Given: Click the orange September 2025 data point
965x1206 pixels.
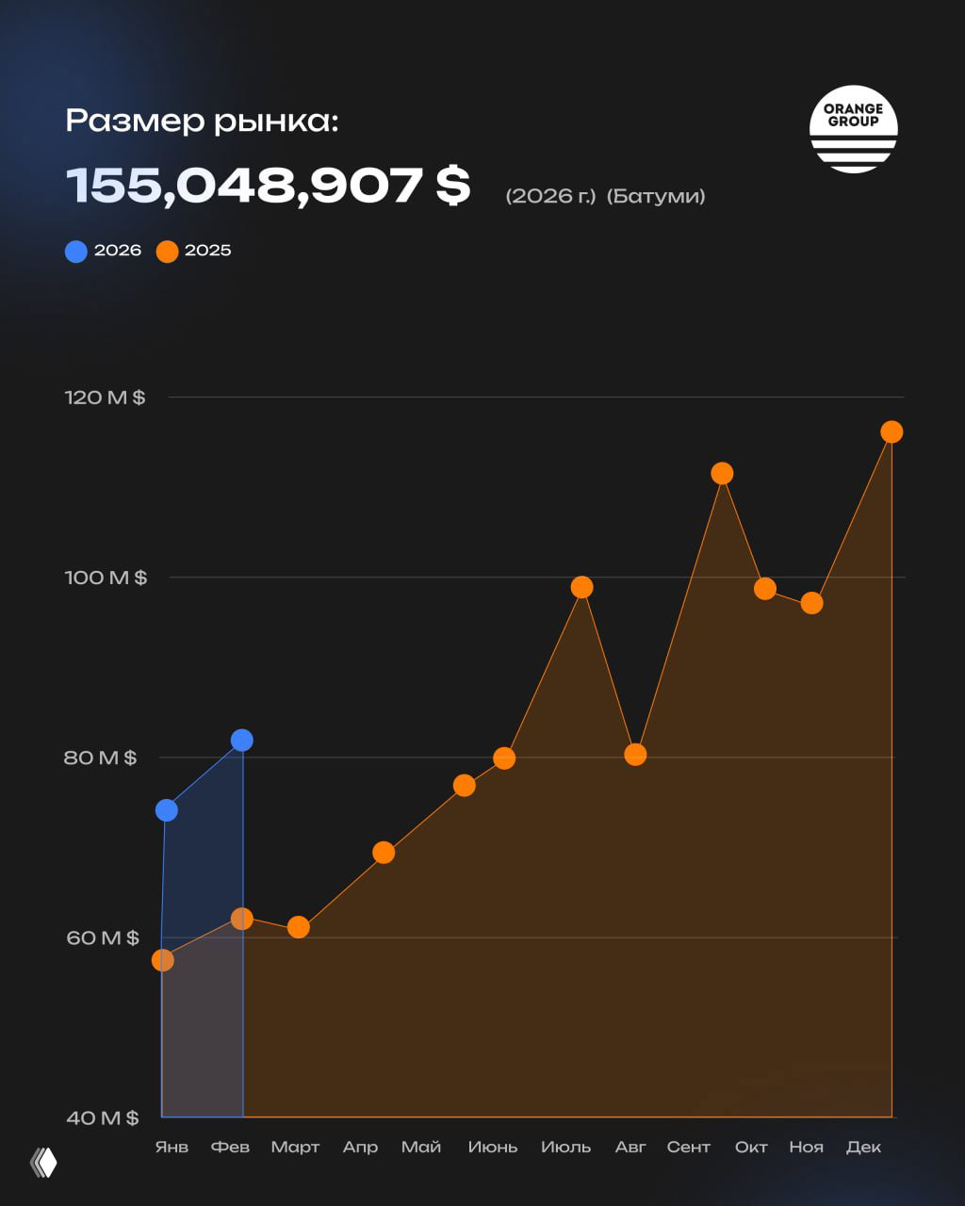Looking at the screenshot, I should coord(722,473).
